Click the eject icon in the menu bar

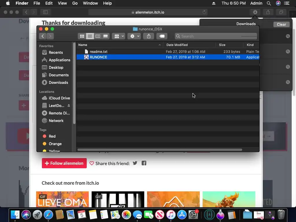pos(214,3)
